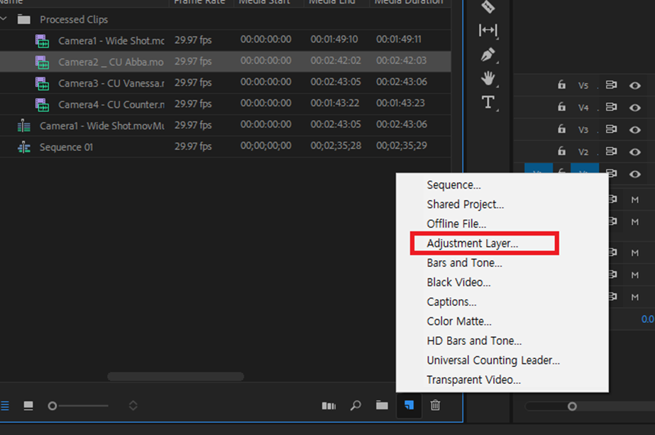
Task: Click the multicam sequence icon for Camera1 - Wide Shot.movMu
Action: (x=24, y=126)
